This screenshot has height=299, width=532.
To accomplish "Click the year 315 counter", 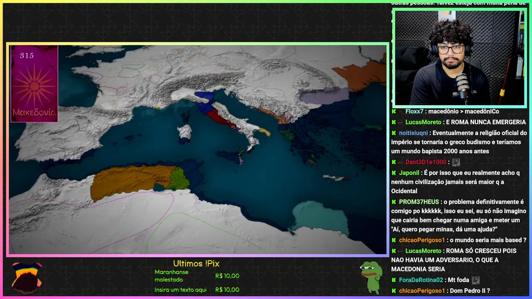I will [x=27, y=56].
